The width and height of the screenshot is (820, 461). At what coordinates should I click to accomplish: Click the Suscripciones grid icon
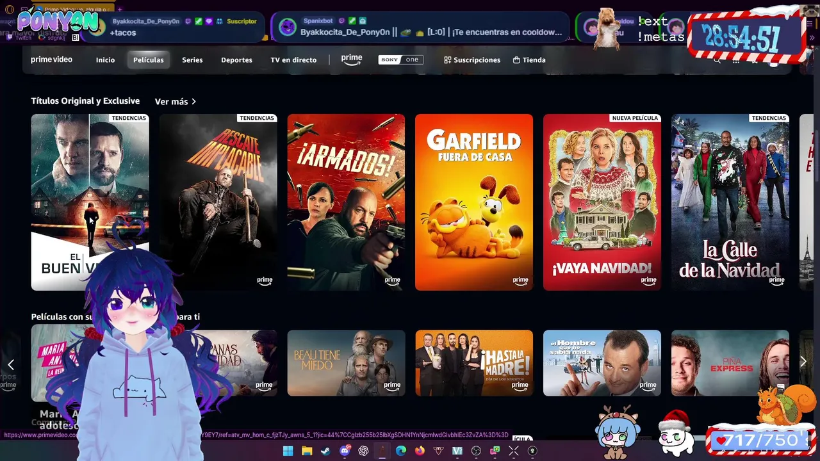click(x=448, y=60)
